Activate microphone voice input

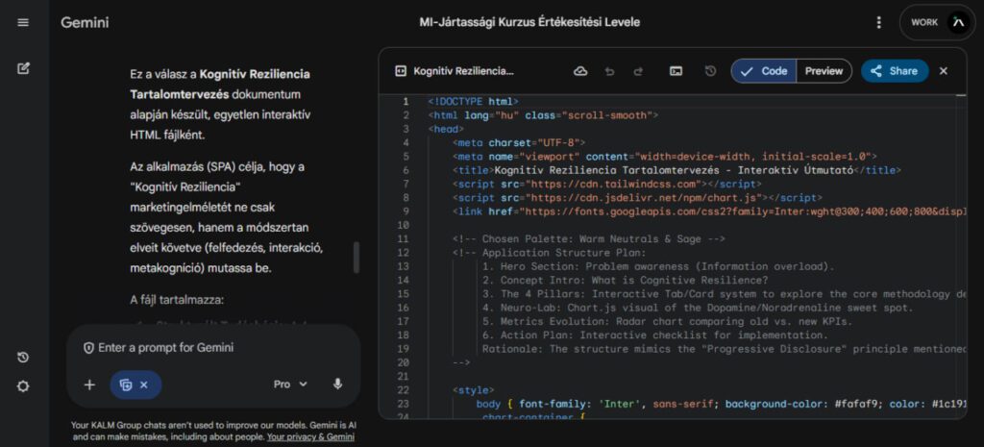[x=337, y=384]
